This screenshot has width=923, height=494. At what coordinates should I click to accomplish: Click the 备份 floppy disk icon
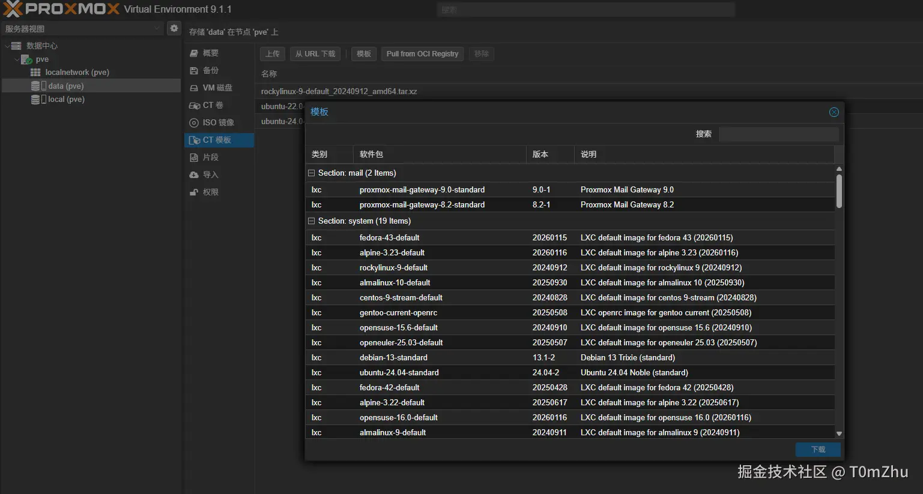click(194, 71)
